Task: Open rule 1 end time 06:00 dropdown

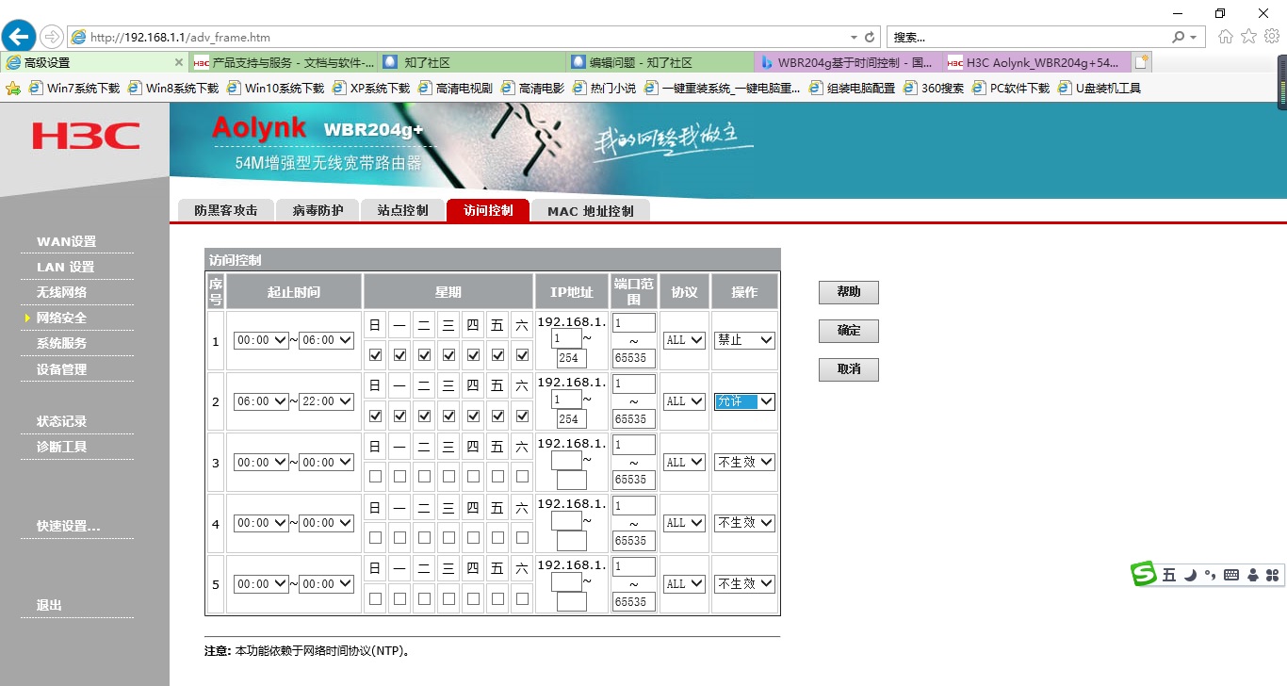Action: pyautogui.click(x=326, y=340)
